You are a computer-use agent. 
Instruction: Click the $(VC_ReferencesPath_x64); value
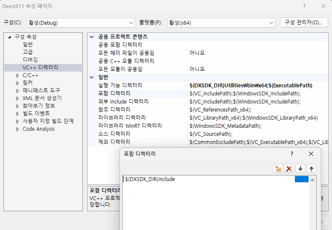[x=221, y=110]
